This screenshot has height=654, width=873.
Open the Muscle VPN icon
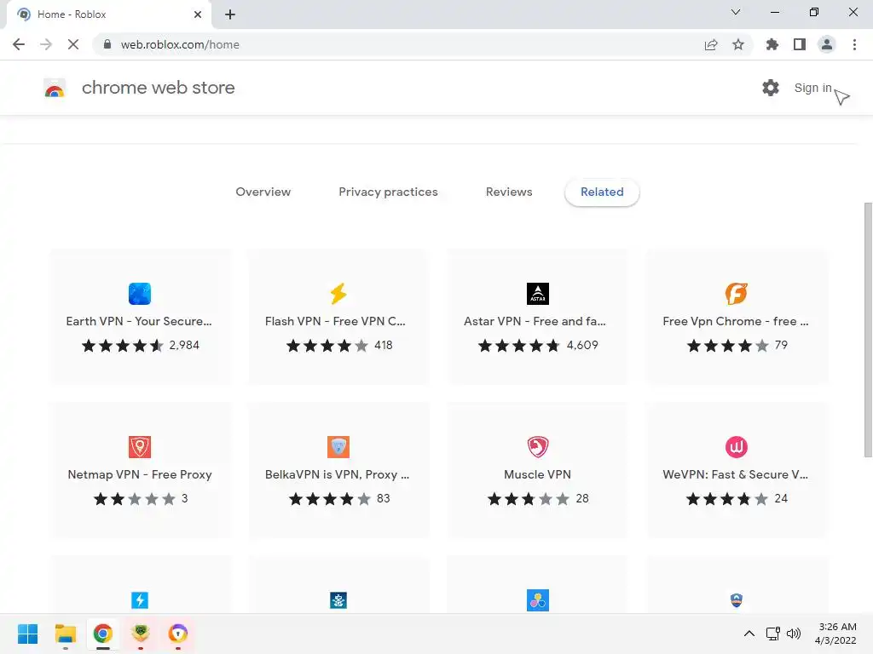pyautogui.click(x=537, y=446)
